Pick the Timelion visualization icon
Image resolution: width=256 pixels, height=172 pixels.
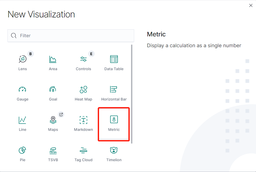[x=114, y=150]
